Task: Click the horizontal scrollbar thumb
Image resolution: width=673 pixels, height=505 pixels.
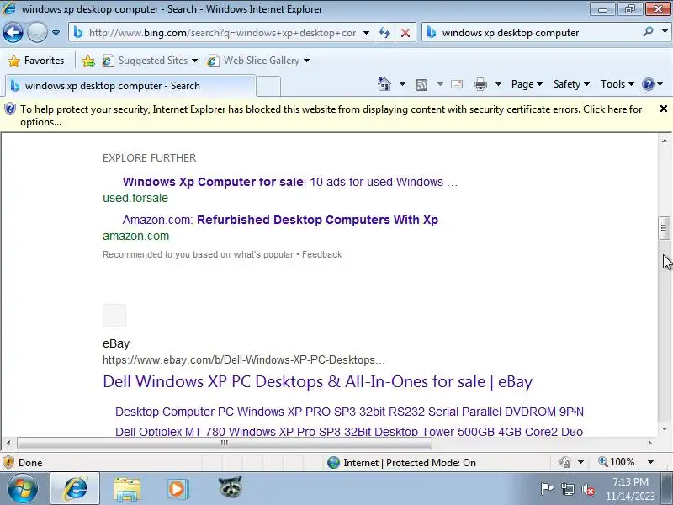Action: [x=224, y=443]
